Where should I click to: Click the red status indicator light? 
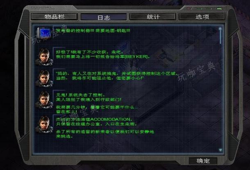click(x=189, y=8)
